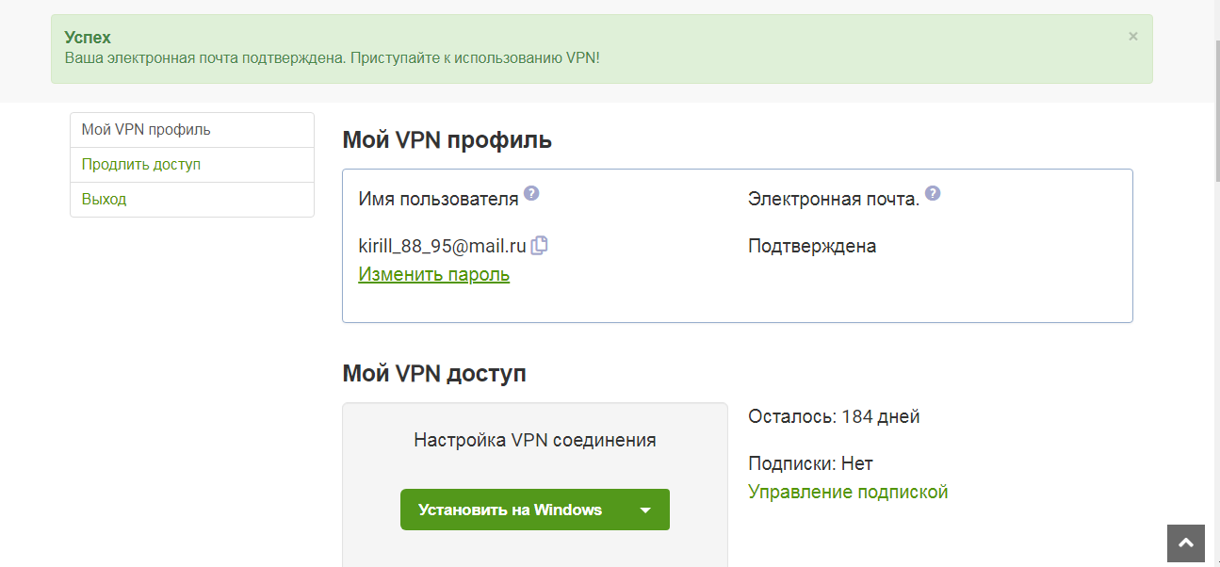Click help icon beside Имя пользователя
Image resolution: width=1220 pixels, height=567 pixels.
(x=531, y=194)
